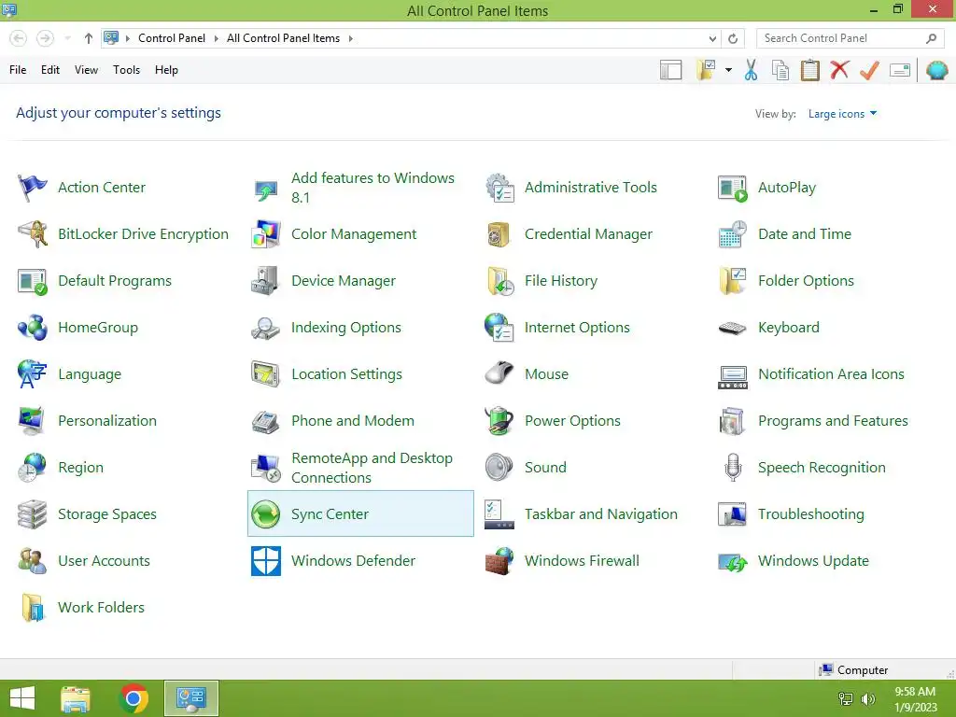The height and width of the screenshot is (717, 956).
Task: Open the HomeGroup icon
Action: pos(33,328)
